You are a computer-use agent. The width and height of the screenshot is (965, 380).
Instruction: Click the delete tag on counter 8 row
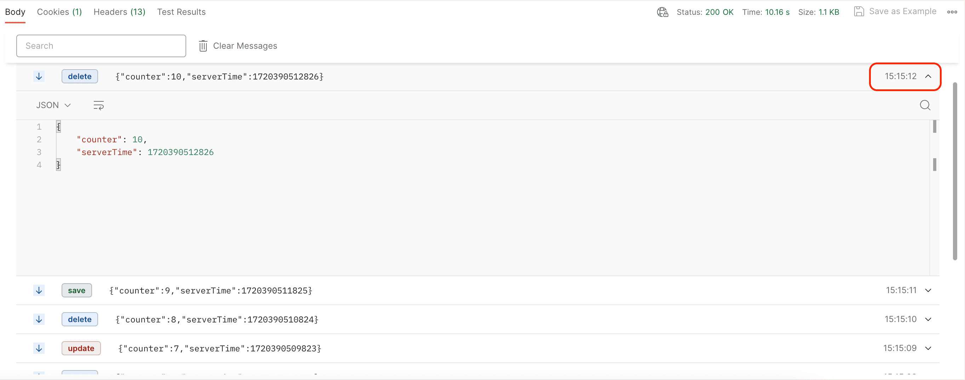click(x=80, y=320)
